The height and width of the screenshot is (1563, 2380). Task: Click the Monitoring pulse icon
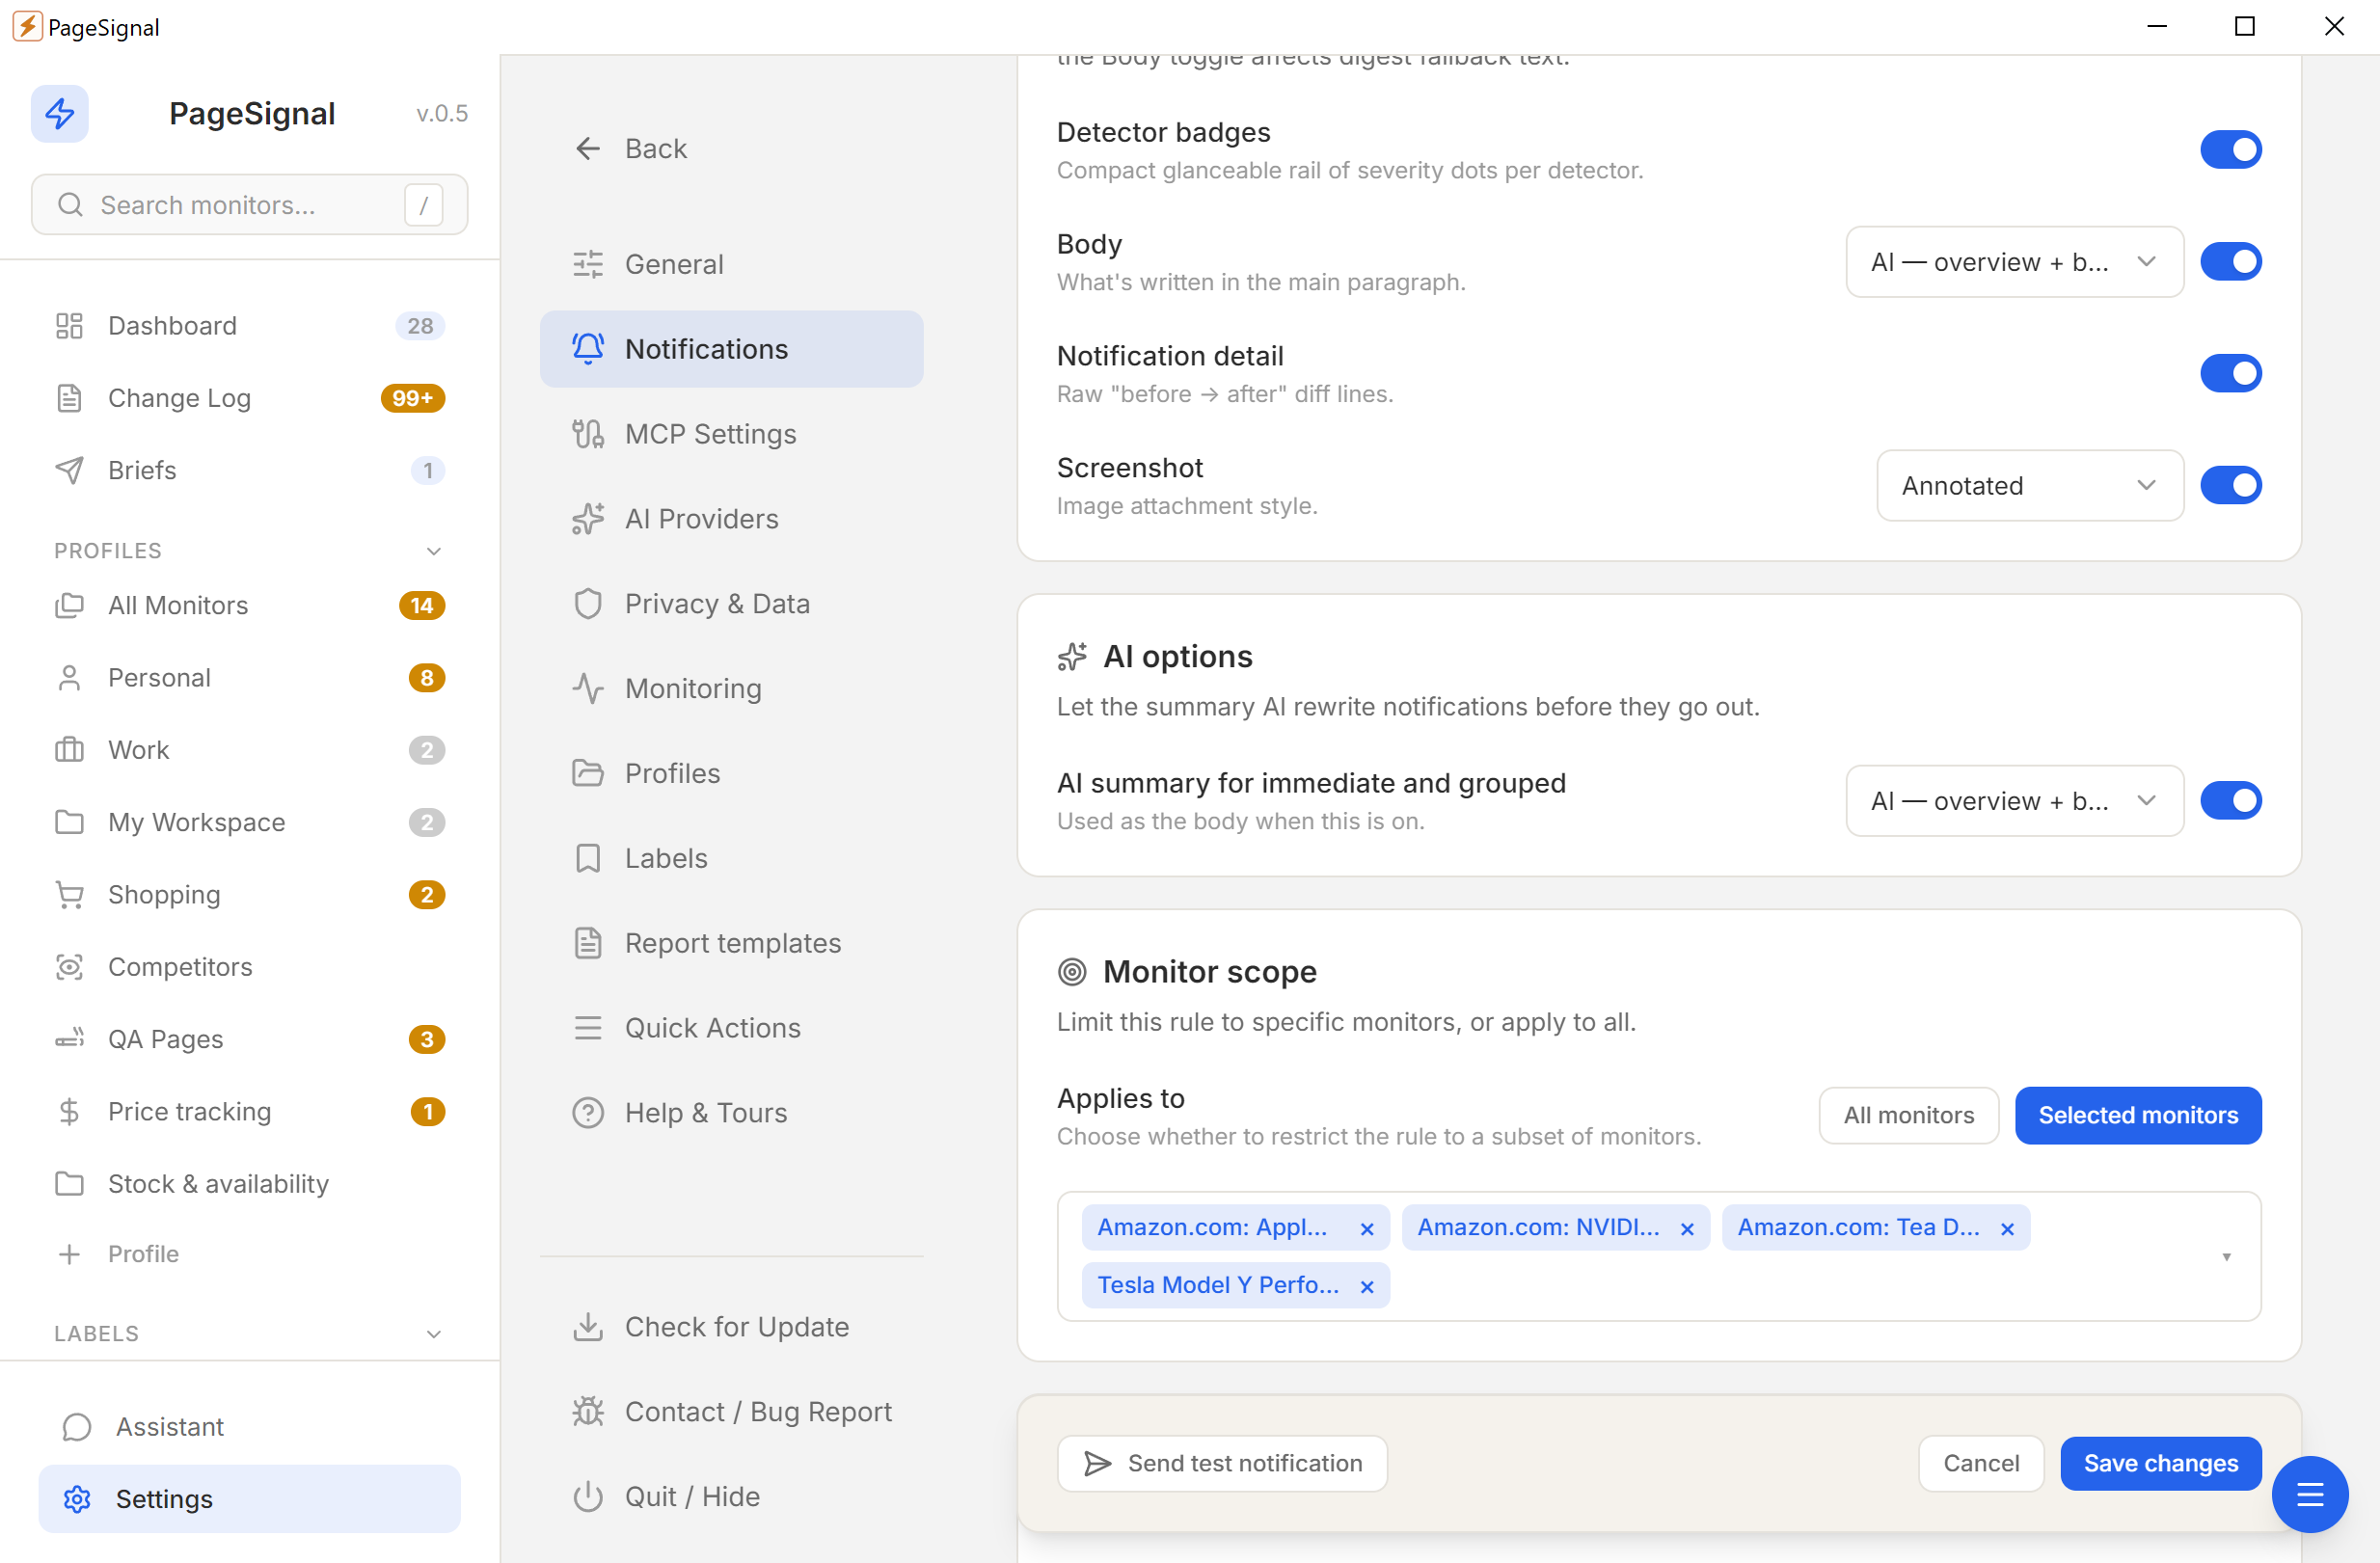588,689
